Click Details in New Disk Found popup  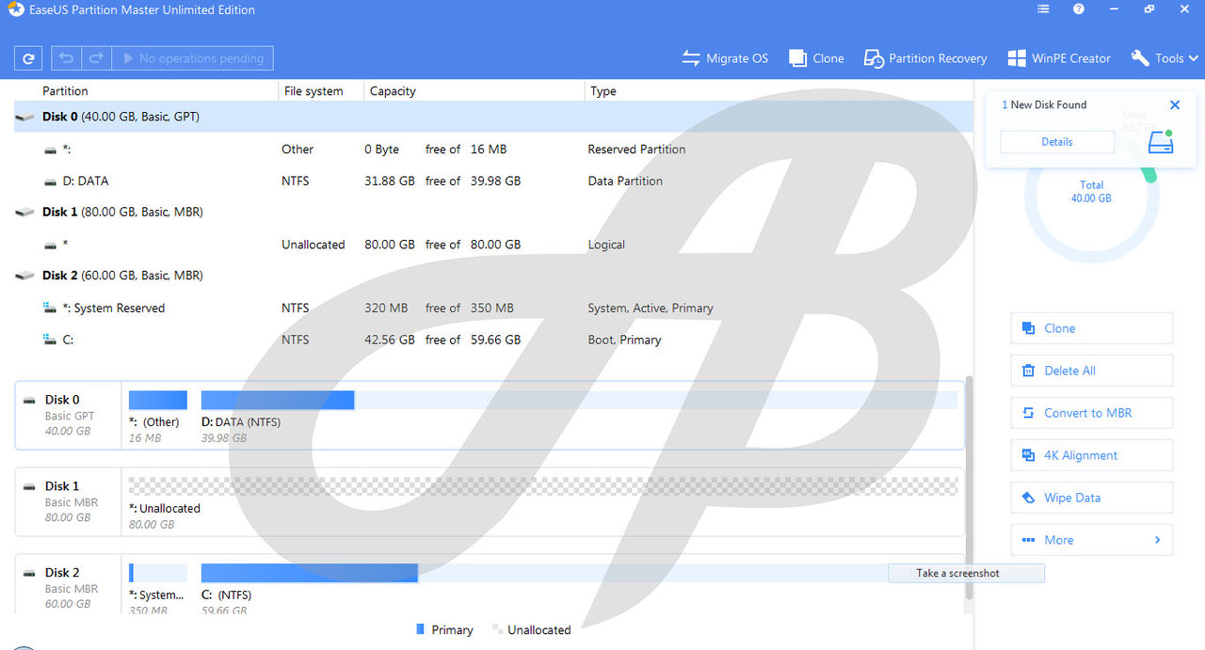tap(1056, 142)
